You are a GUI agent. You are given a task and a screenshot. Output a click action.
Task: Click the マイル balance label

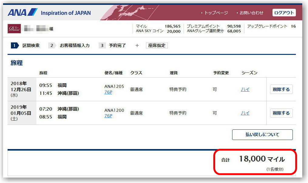[141, 26]
